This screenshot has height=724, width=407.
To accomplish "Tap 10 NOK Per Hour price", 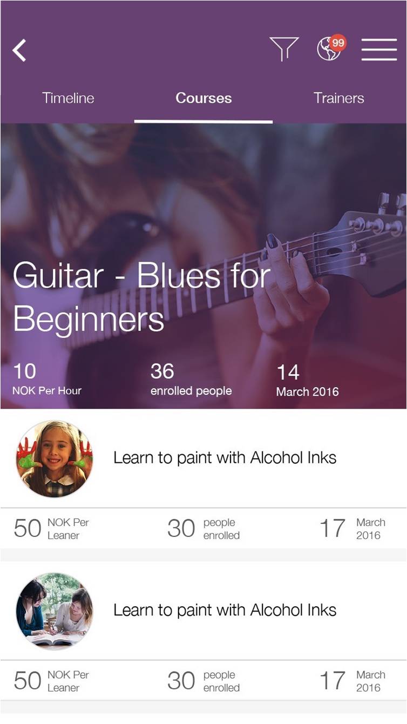I will 47,380.
